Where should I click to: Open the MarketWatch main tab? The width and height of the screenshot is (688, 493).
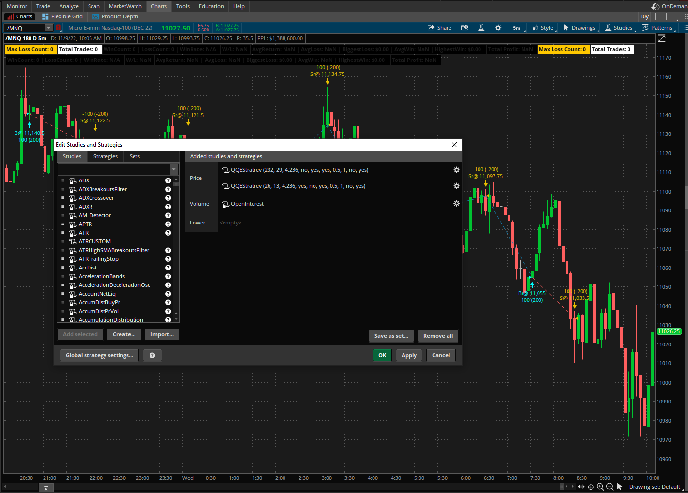pyautogui.click(x=125, y=6)
